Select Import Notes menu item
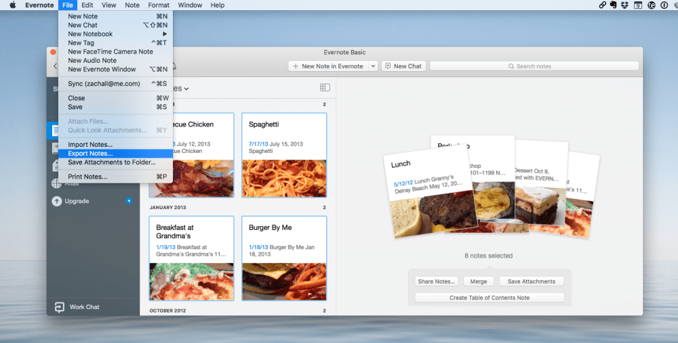Screen dimensions: 678x343 (x=90, y=145)
